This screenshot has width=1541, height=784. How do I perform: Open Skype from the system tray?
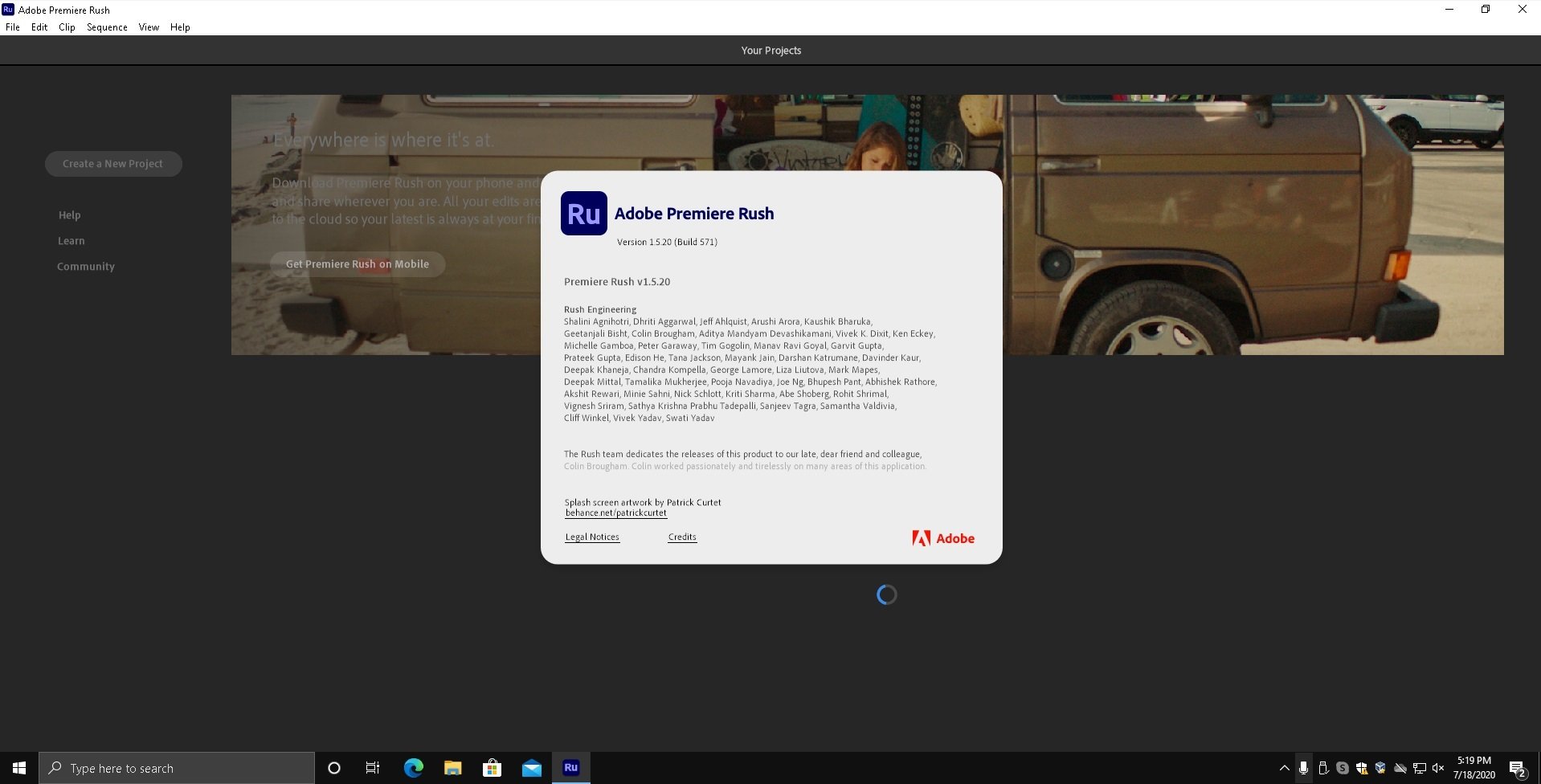[1343, 768]
